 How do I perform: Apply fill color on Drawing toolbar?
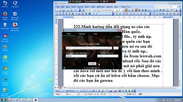click(106, 91)
